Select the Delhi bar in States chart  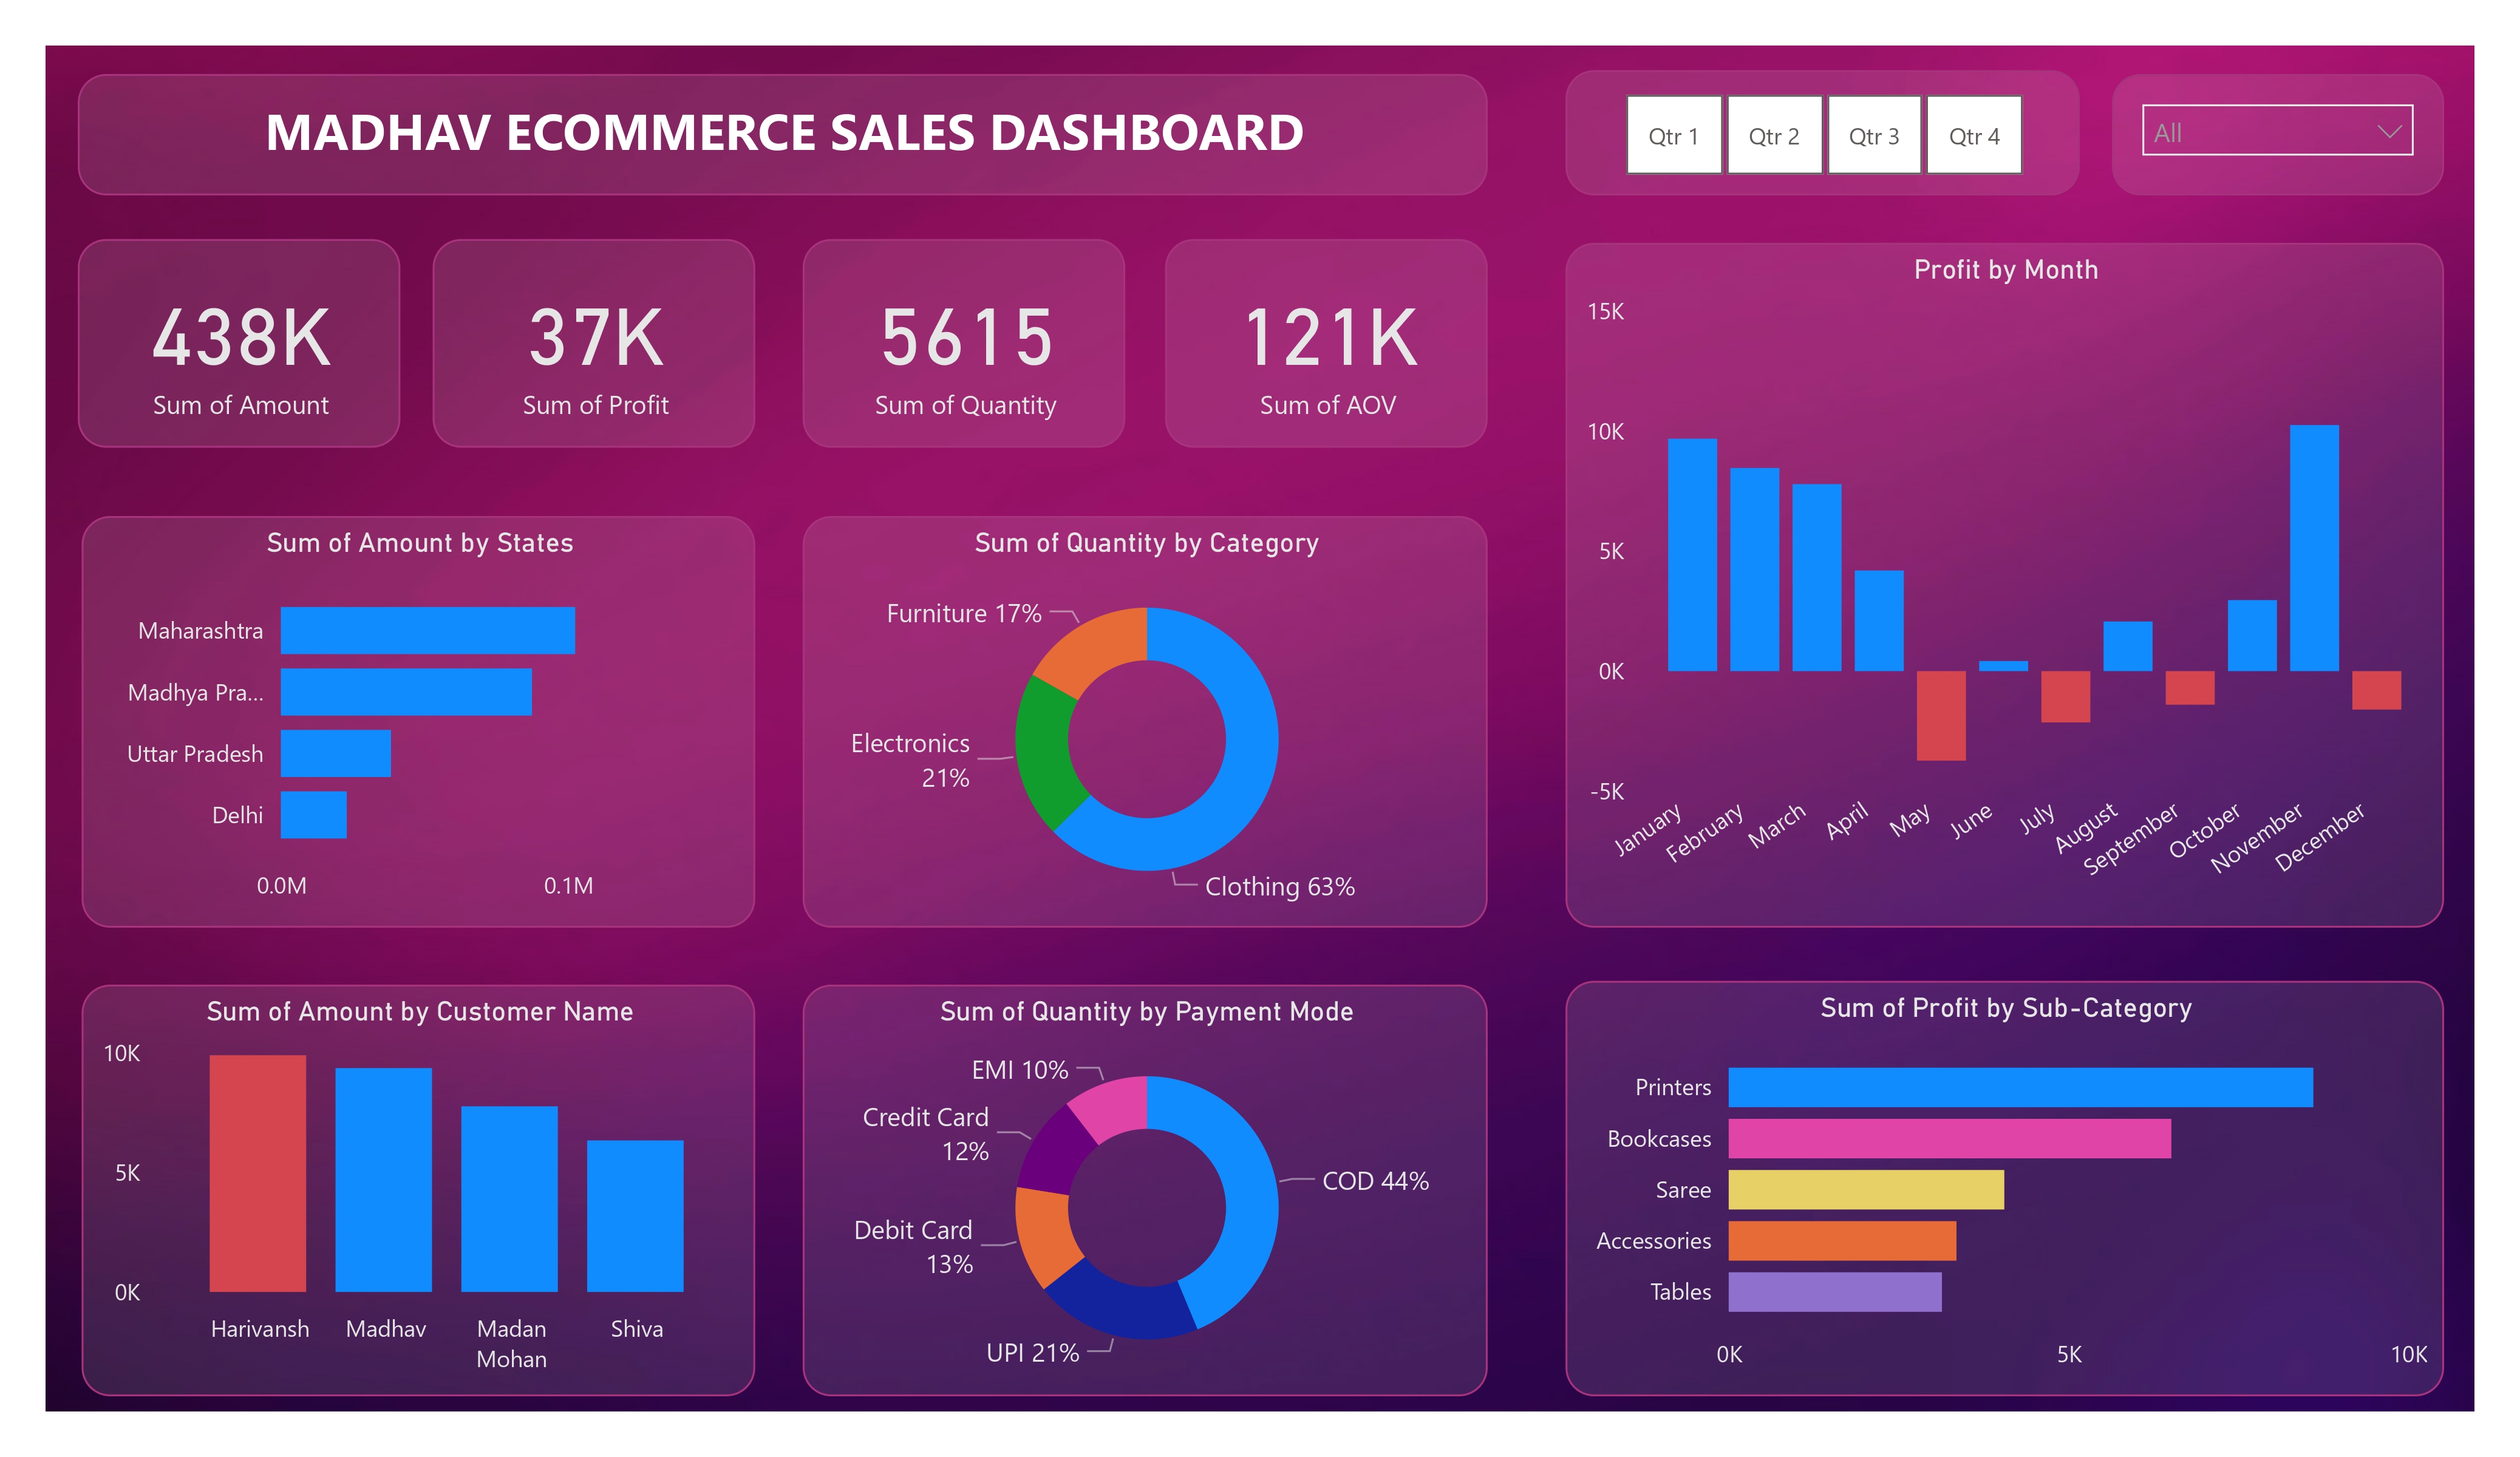[x=314, y=815]
